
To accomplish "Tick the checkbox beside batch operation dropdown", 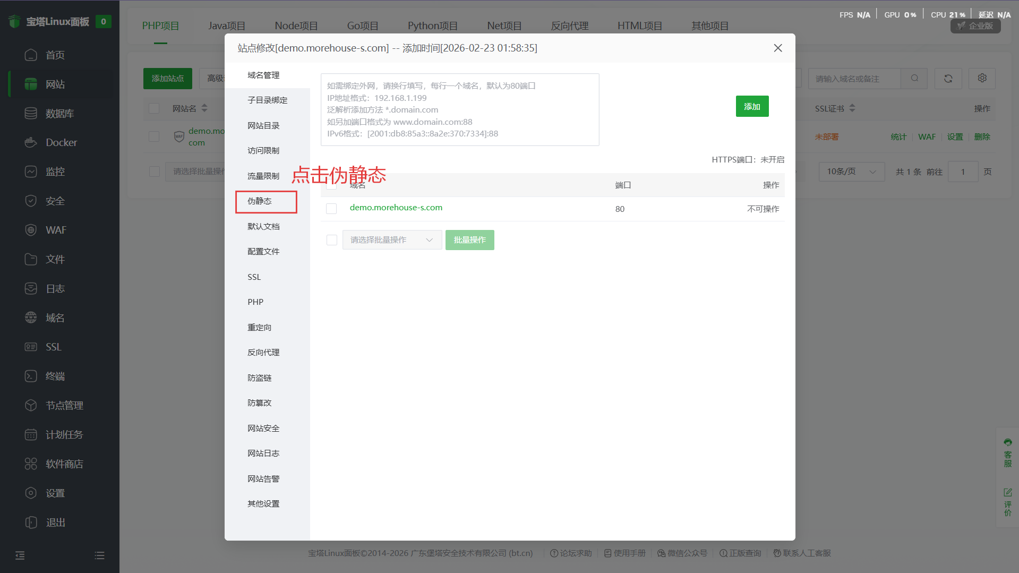I will click(x=332, y=240).
